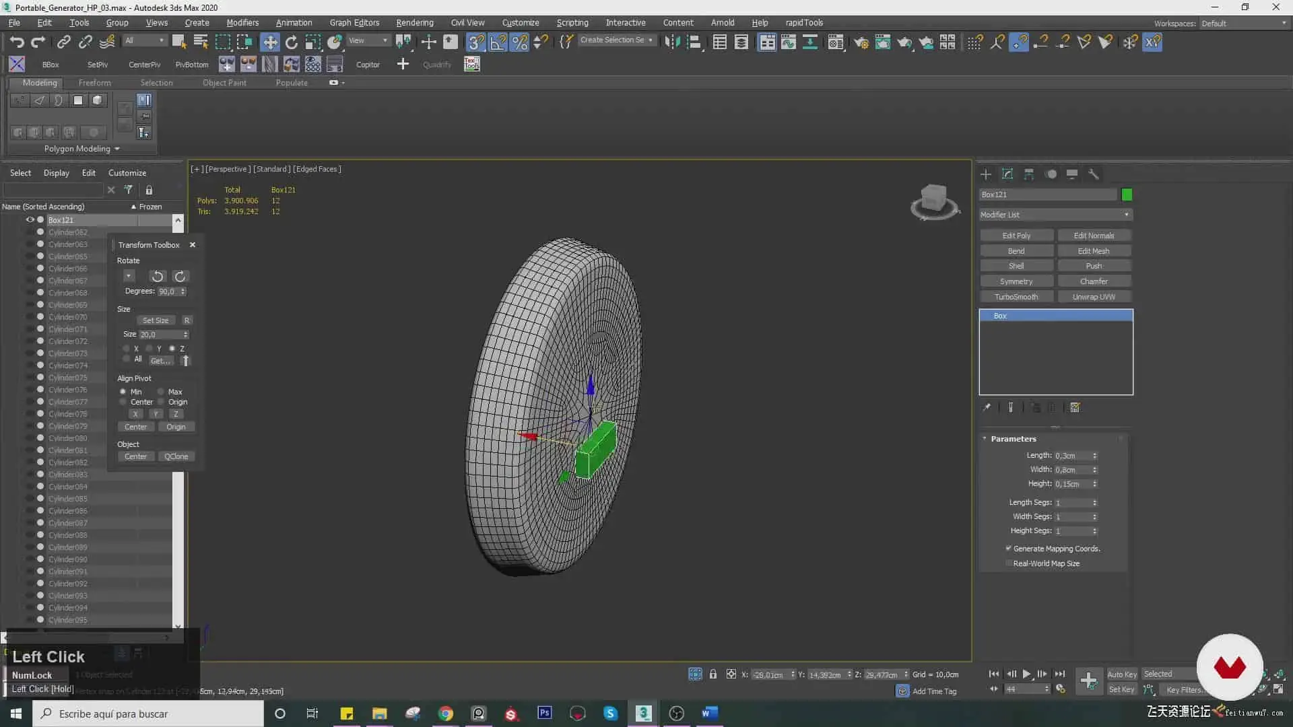Activate the Rotate tool in toolbar
The width and height of the screenshot is (1293, 727).
pyautogui.click(x=291, y=42)
